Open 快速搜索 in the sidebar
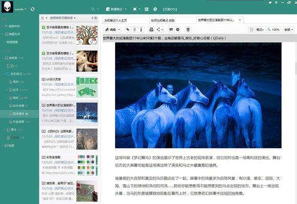Screen dimensions: 297x204 (12, 42)
